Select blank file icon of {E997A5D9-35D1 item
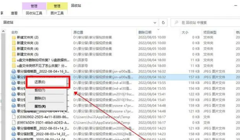 pos(14,123)
